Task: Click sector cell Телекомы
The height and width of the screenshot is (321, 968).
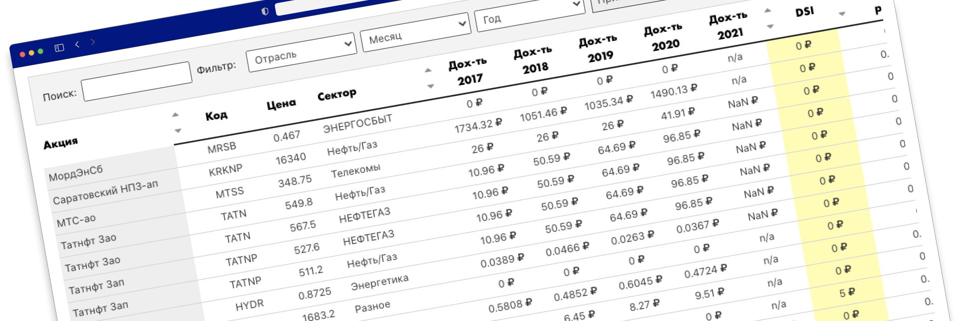Action: coord(355,171)
